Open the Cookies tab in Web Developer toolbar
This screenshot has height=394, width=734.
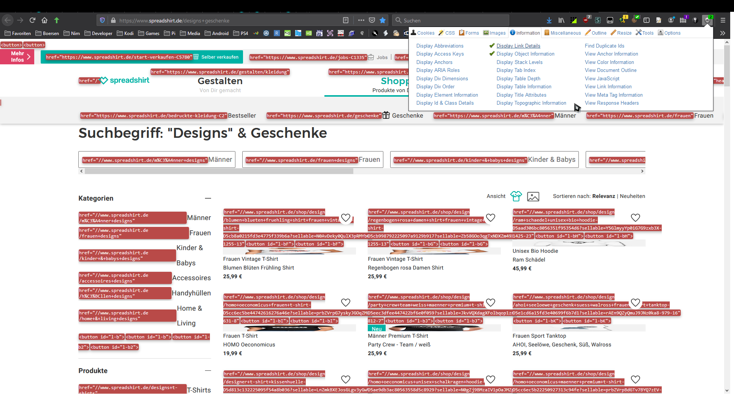click(423, 33)
